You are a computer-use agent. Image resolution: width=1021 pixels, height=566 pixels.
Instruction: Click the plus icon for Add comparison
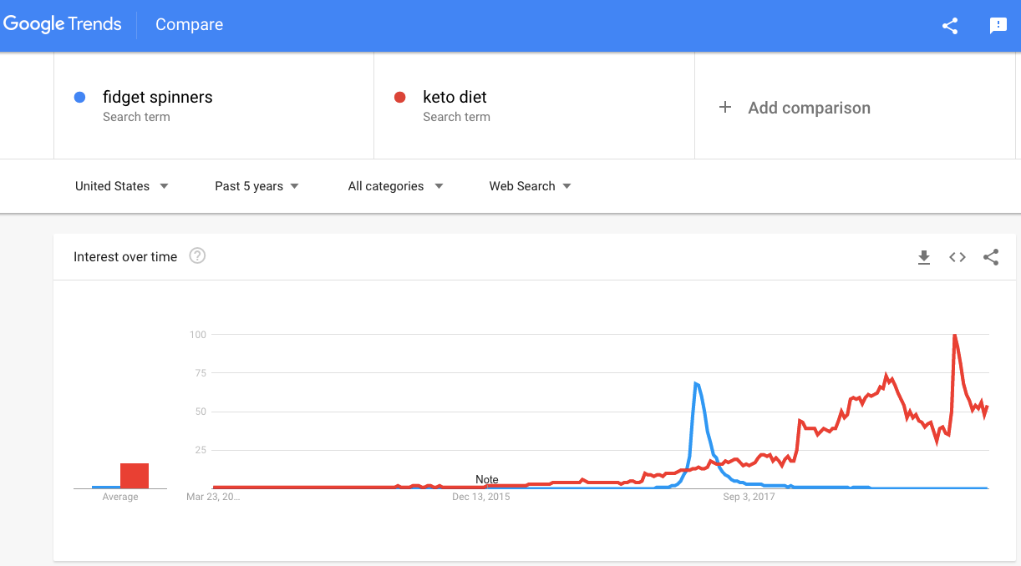(725, 107)
